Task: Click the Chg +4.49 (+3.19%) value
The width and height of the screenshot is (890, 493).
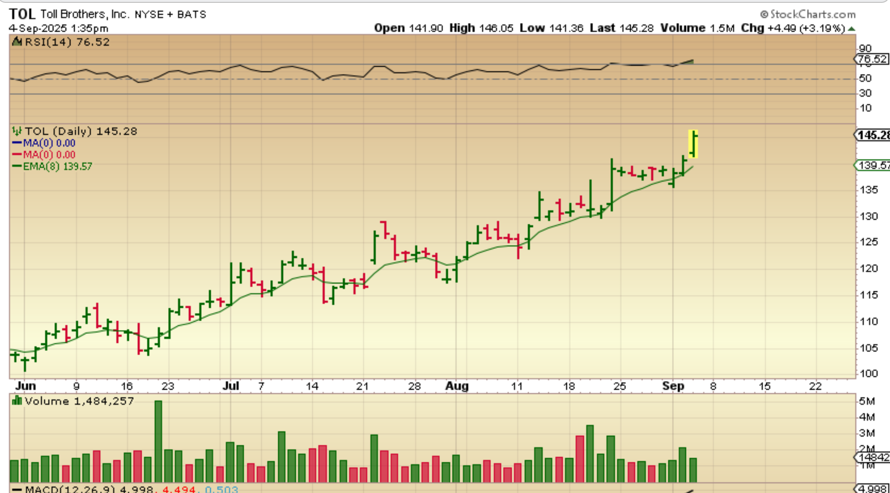Action: click(793, 28)
